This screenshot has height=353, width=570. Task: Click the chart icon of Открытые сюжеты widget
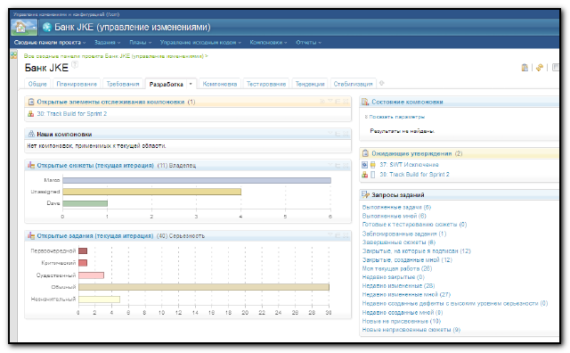tap(31, 165)
